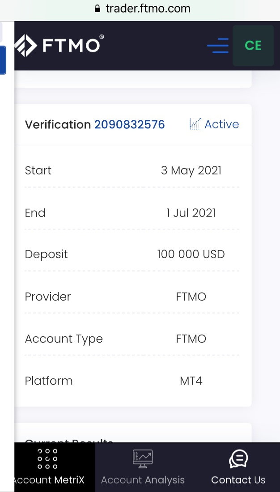
Task: Tap the Account Analysis monitor icon
Action: click(143, 459)
